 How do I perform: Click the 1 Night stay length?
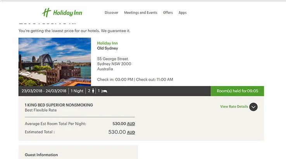77,91
